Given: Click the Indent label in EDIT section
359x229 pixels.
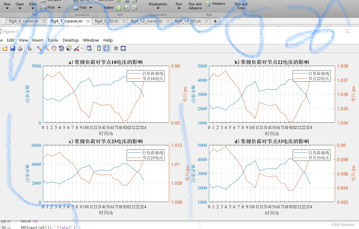Looking at the screenshot, I should coord(109,8).
